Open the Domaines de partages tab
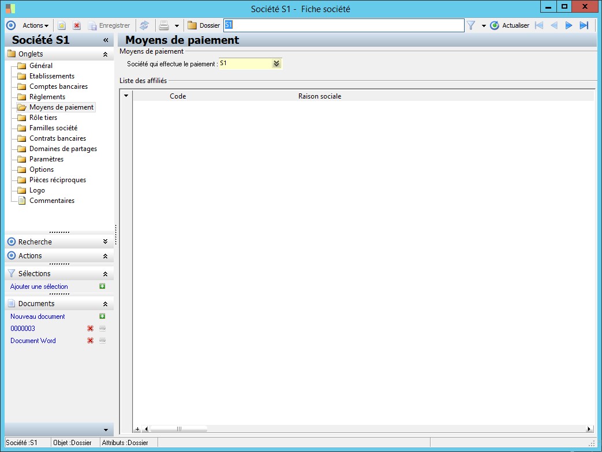The width and height of the screenshot is (602, 452). 63,148
